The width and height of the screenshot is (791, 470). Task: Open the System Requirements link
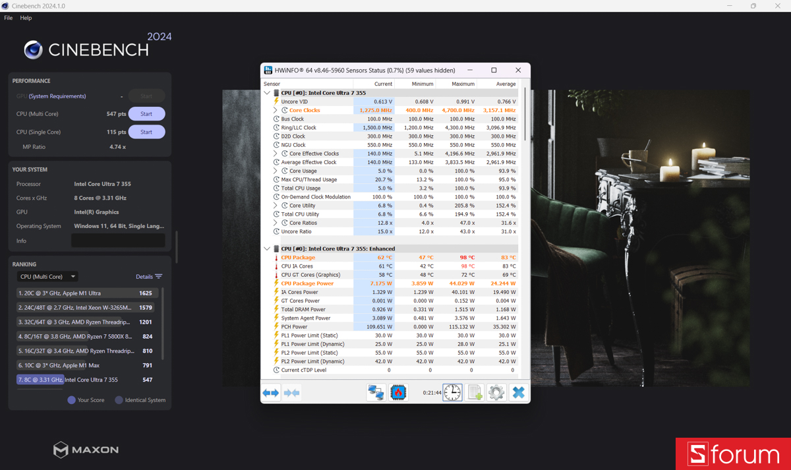tap(57, 96)
